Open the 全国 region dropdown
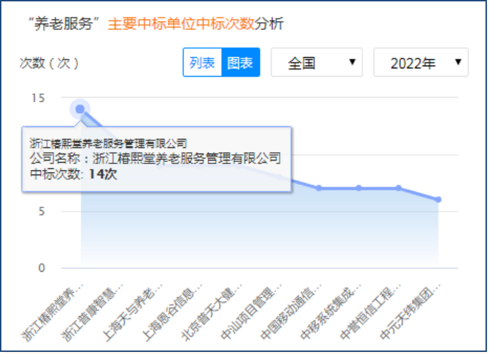The image size is (489, 354). tap(316, 63)
